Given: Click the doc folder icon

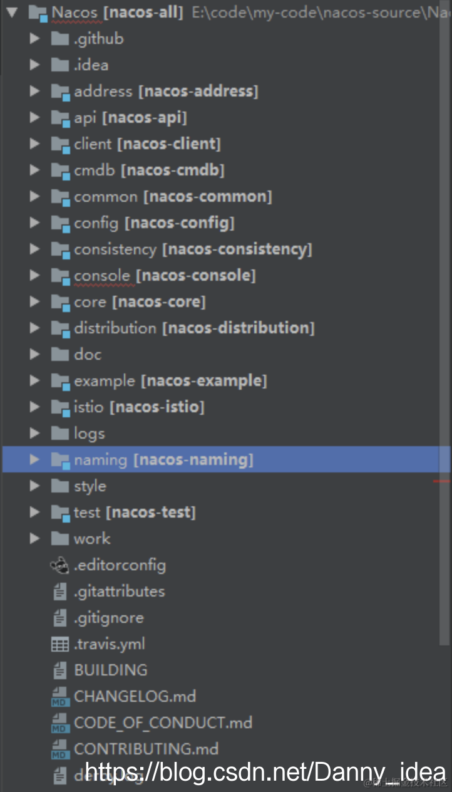Looking at the screenshot, I should click(x=59, y=354).
